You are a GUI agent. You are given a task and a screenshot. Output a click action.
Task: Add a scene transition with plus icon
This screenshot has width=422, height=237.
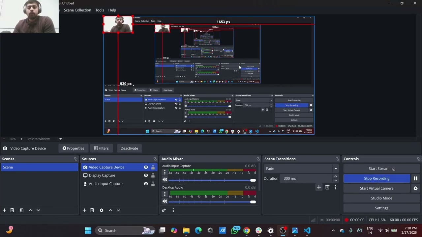[319, 187]
